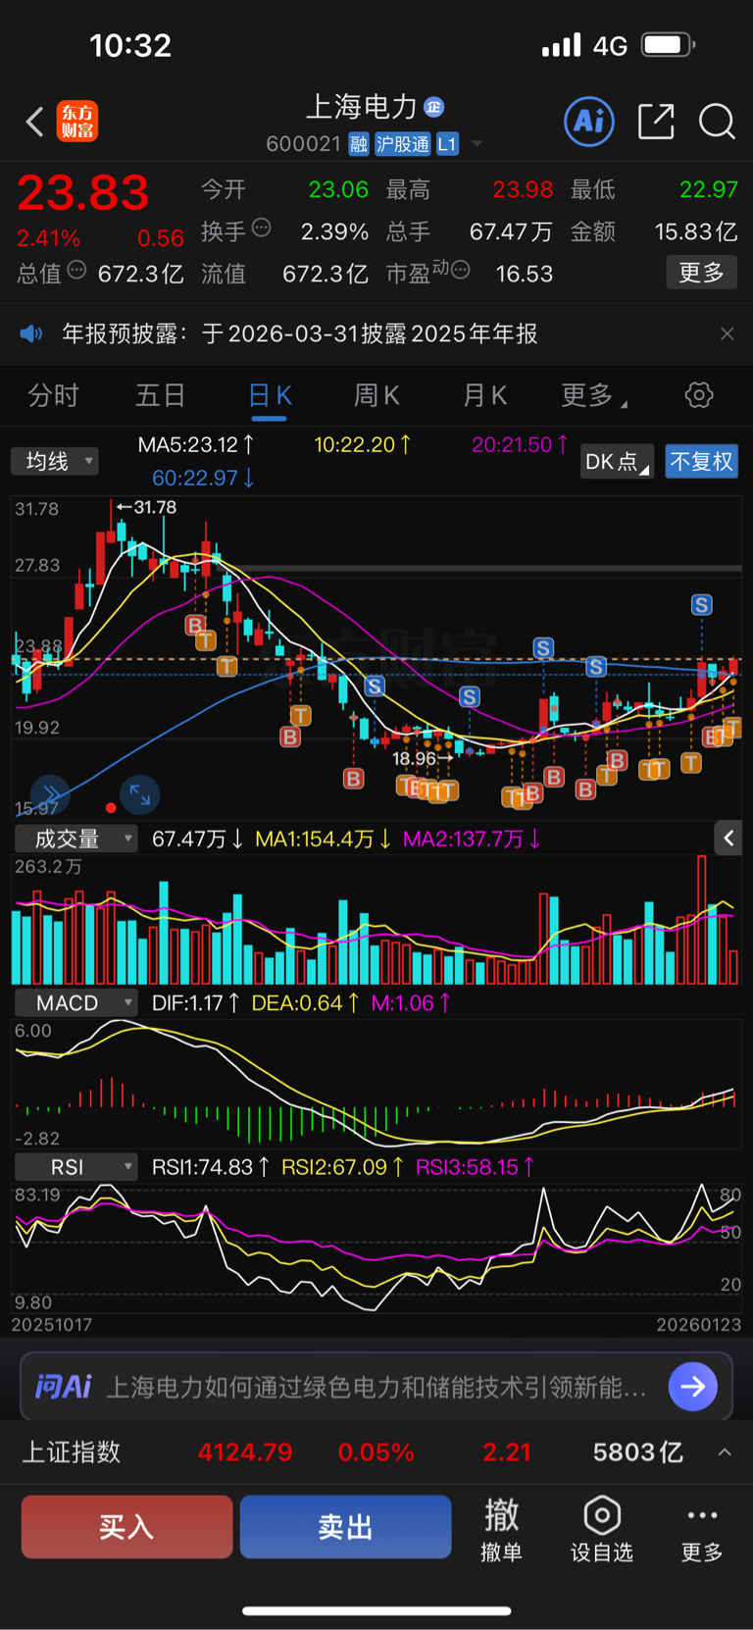Switch to the 月K tab
This screenshot has width=753, height=1630.
tap(484, 396)
